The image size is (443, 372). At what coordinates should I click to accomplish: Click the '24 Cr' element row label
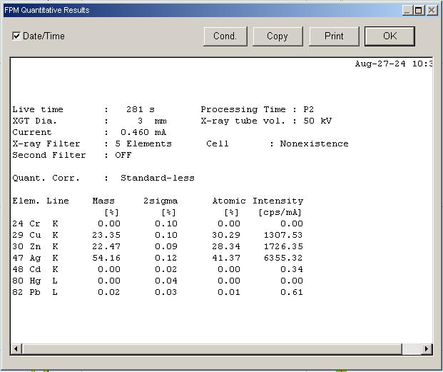[x=26, y=223]
